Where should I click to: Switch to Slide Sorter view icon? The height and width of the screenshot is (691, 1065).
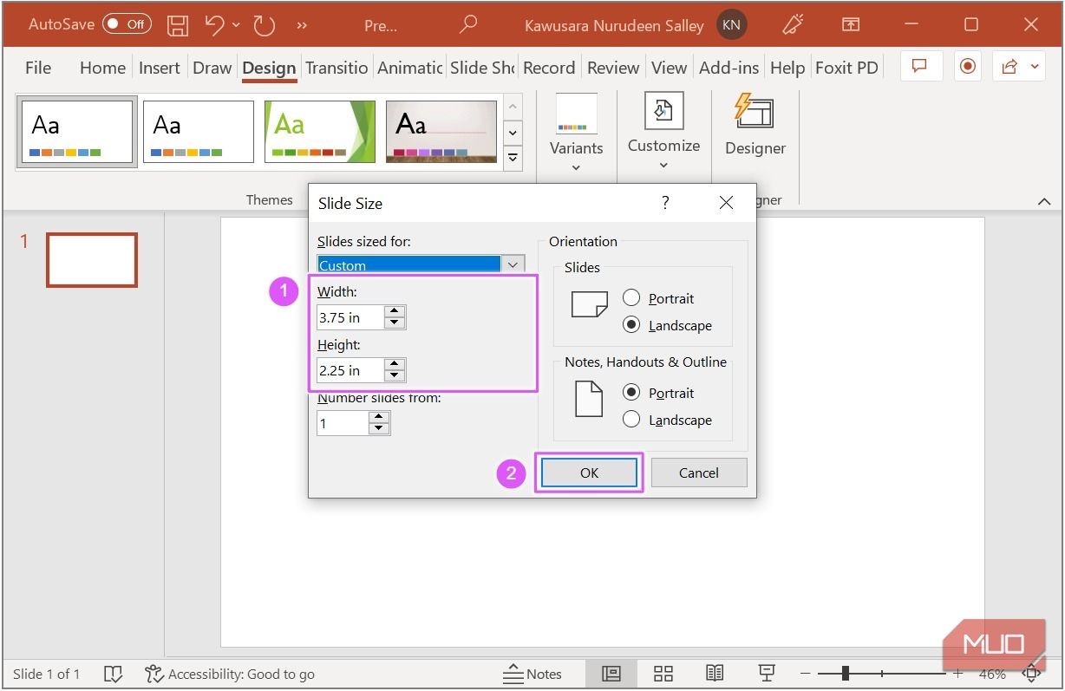663,674
